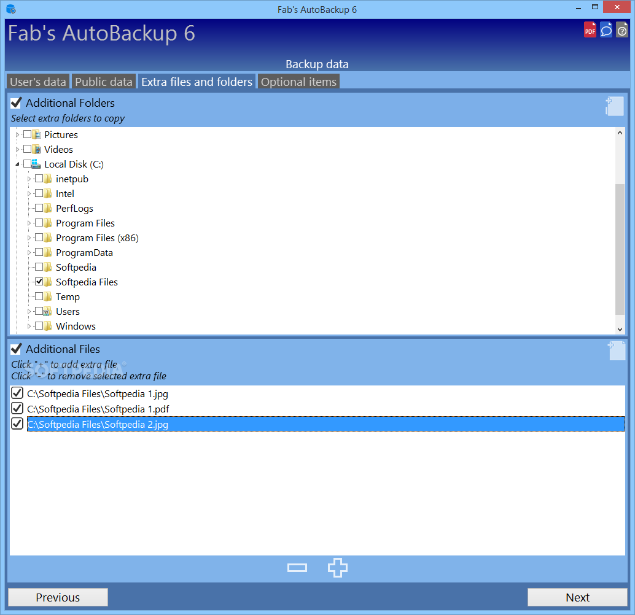Select the highlighted Softpedia 2.jpg entry
The width and height of the screenshot is (635, 615).
coord(325,424)
